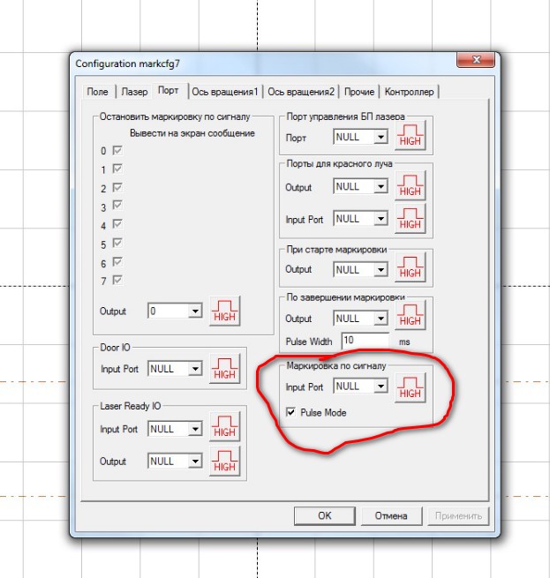This screenshot has width=550, height=578.
Task: Expand Маркировка по сигналу Input Port dropdown
Action: pos(380,387)
